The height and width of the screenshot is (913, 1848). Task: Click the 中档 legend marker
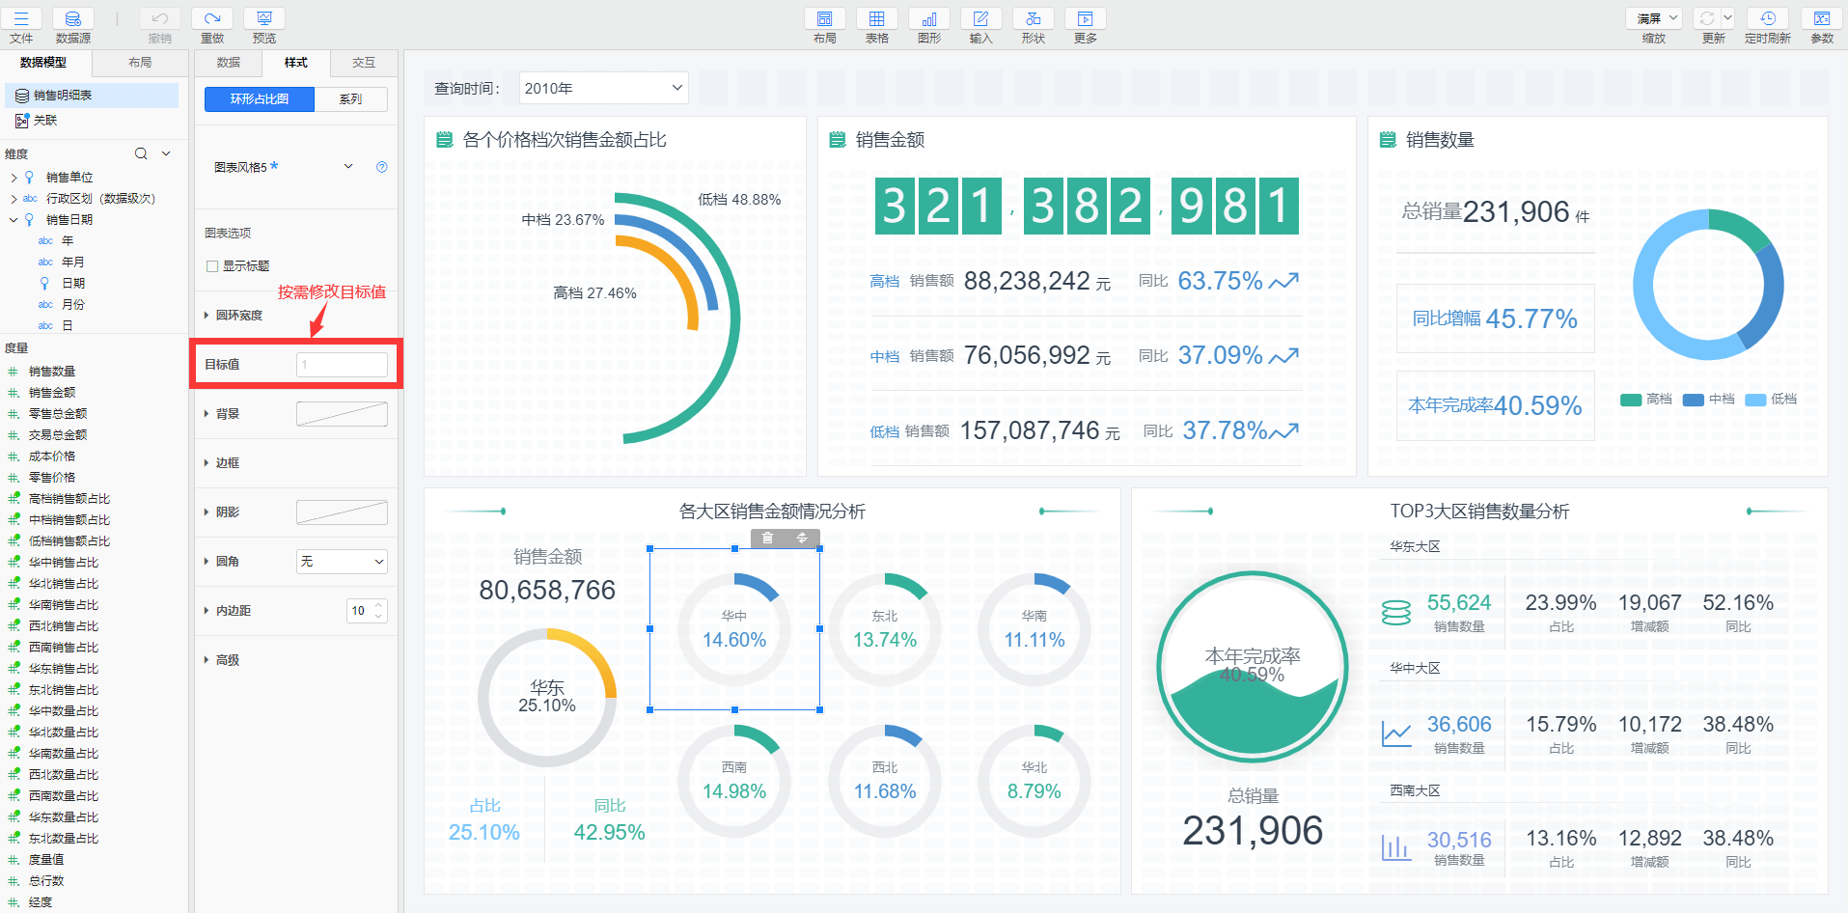(x=1693, y=400)
